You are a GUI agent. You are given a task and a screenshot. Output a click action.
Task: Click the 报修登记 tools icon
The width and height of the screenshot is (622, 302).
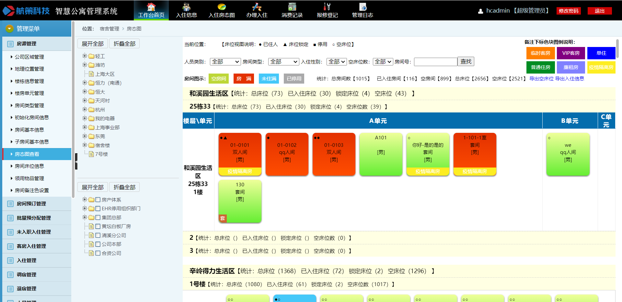coord(327,7)
